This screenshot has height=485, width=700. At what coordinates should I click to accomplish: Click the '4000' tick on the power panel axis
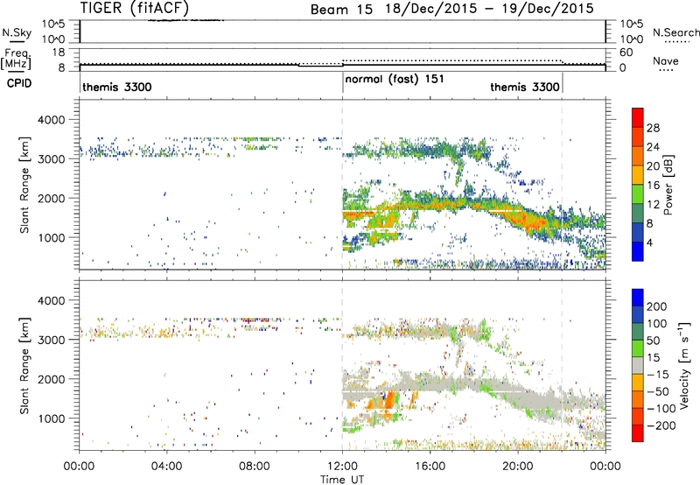coord(51,120)
